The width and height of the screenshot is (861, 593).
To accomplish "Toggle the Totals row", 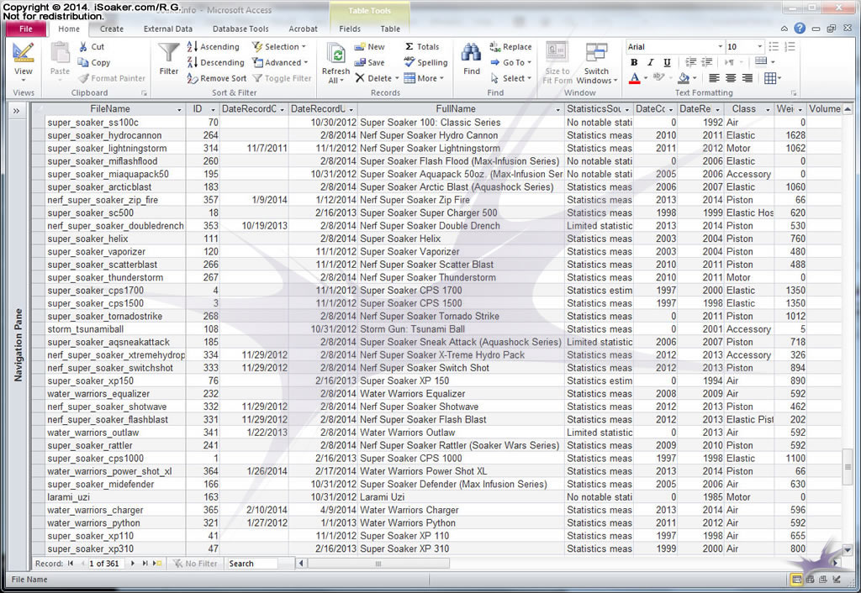I will pos(422,47).
